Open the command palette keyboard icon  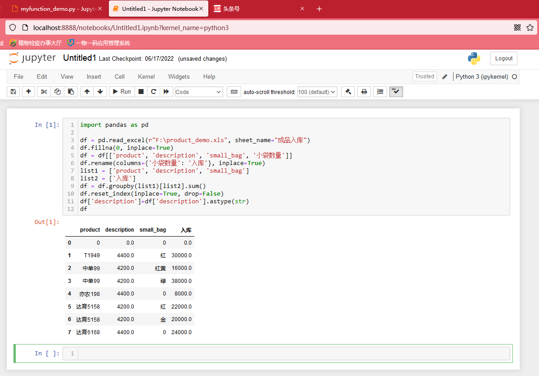coord(234,92)
